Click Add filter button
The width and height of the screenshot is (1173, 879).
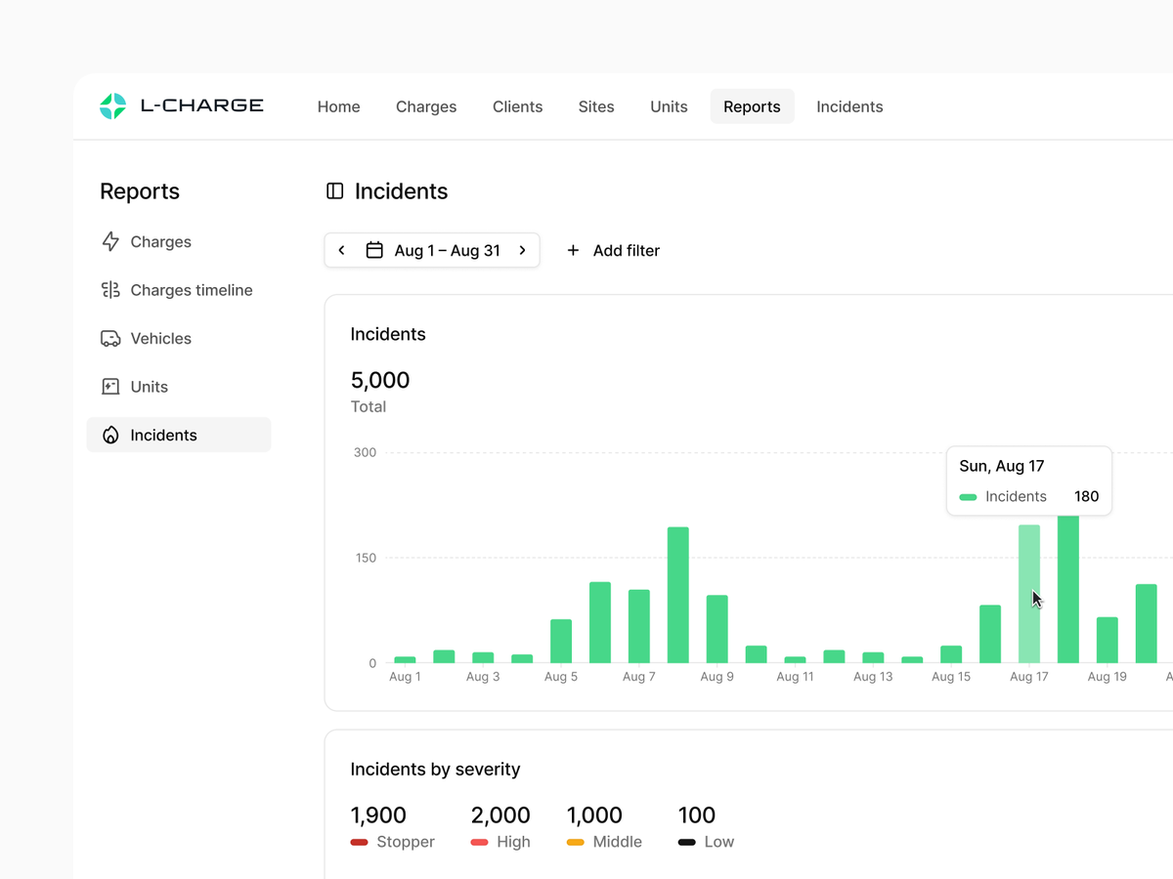tap(614, 251)
